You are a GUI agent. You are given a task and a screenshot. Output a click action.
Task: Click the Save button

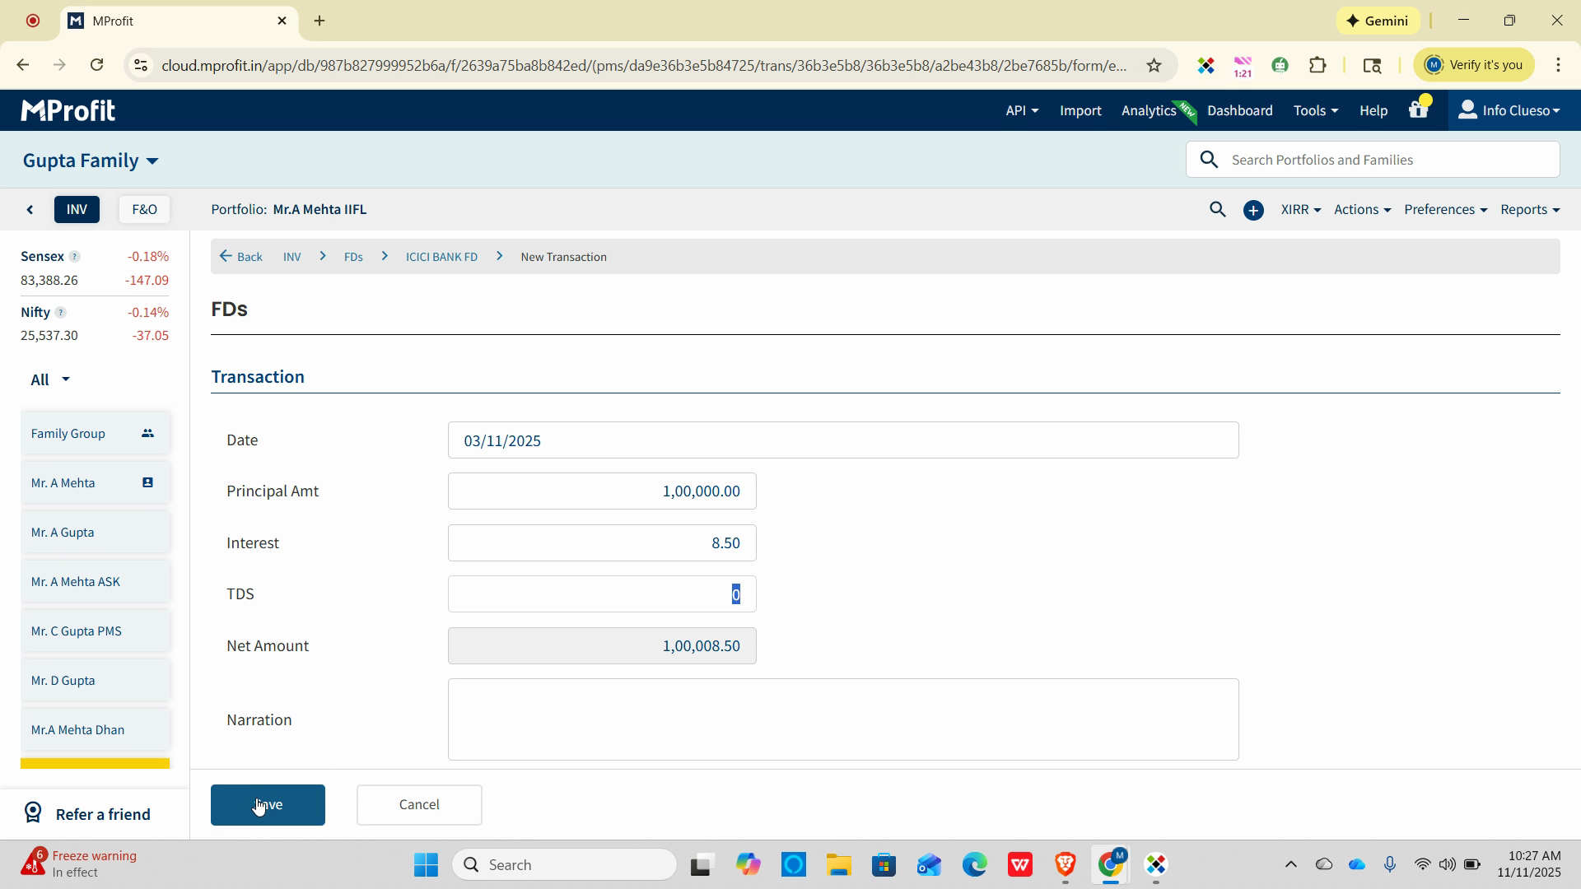268,805
